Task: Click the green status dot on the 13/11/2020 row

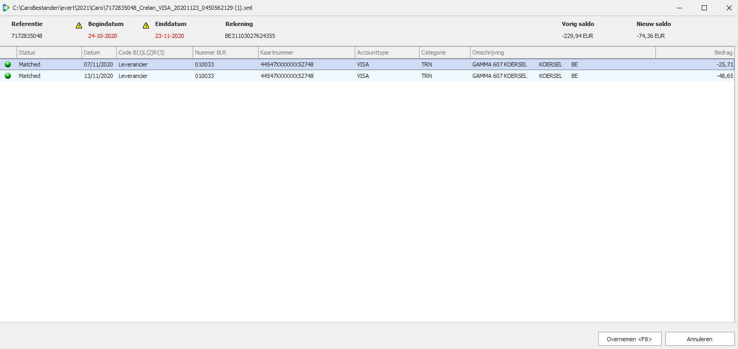Action: 8,76
